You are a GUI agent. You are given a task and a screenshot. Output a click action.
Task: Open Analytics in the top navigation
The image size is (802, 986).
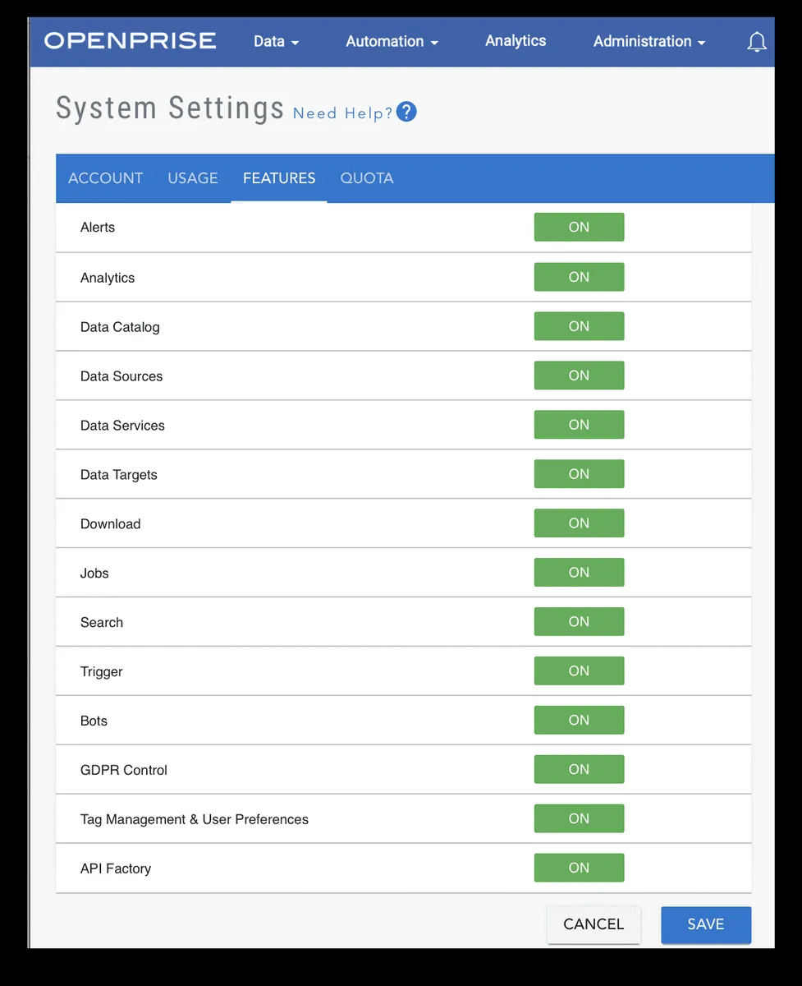tap(516, 40)
